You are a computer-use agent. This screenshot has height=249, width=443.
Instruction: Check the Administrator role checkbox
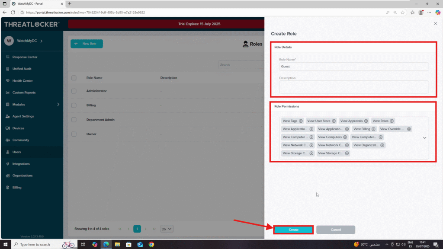tap(74, 91)
